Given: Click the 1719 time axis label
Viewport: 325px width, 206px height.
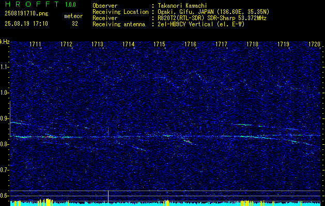Looking at the screenshot, I should point(284,44).
